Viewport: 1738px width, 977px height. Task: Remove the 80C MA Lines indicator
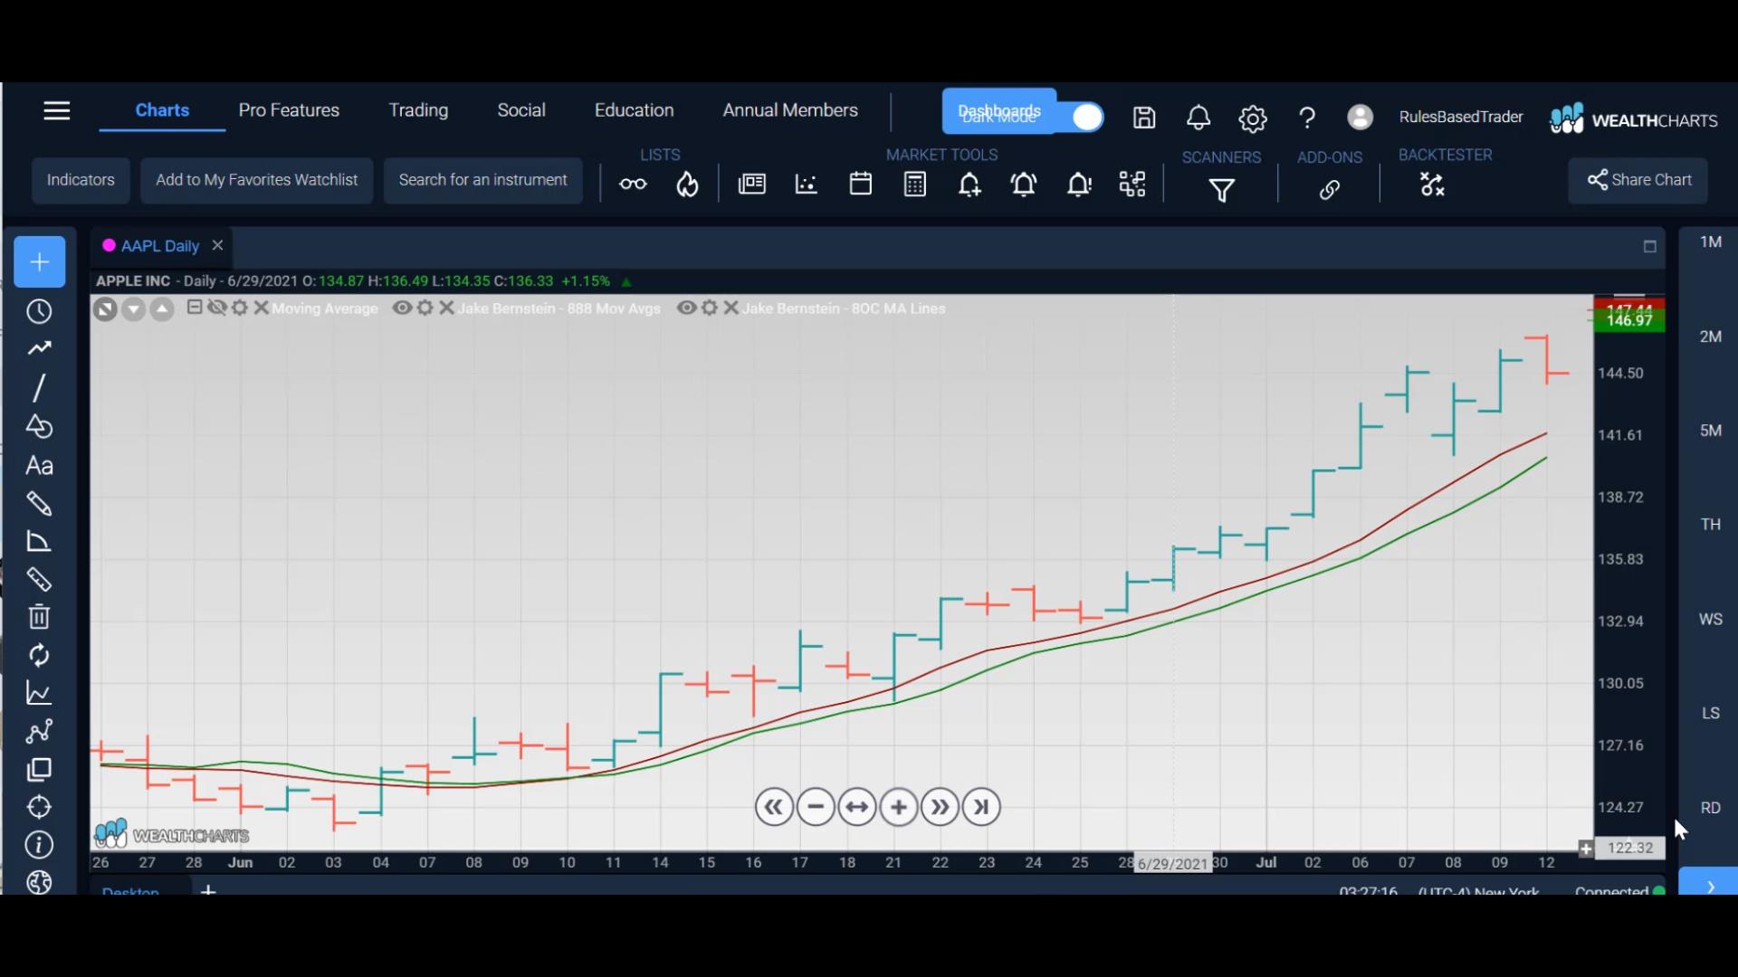(x=731, y=308)
